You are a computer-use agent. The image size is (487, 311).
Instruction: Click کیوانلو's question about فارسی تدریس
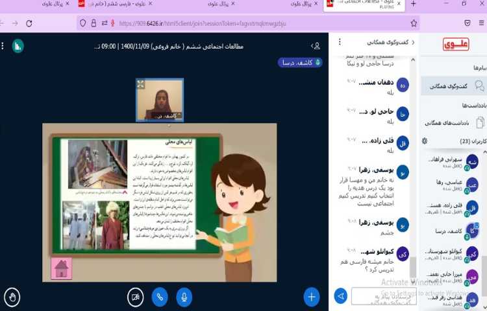[x=367, y=266]
